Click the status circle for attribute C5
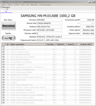 coord(3,90)
